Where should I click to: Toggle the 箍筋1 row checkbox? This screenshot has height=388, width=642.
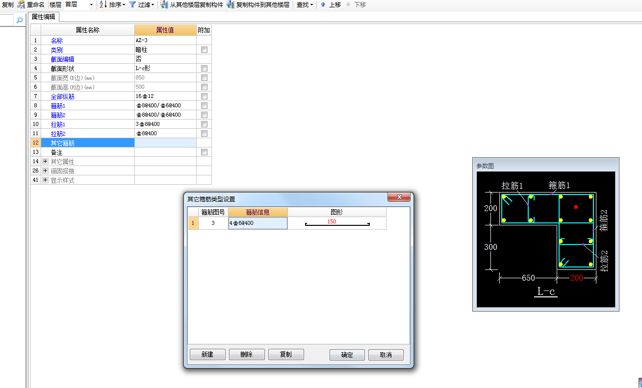click(x=204, y=106)
